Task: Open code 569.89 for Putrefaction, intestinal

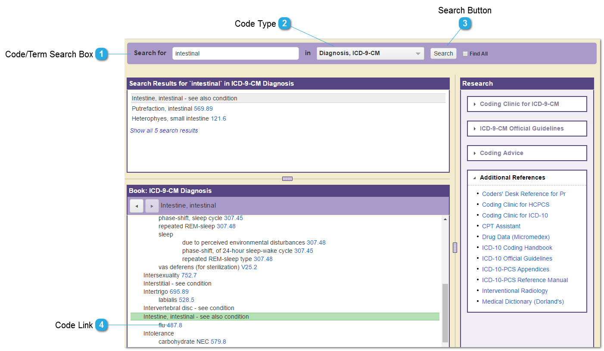Action: (x=203, y=109)
